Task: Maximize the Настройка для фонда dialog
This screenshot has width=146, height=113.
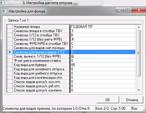Action: pyautogui.click(x=128, y=10)
